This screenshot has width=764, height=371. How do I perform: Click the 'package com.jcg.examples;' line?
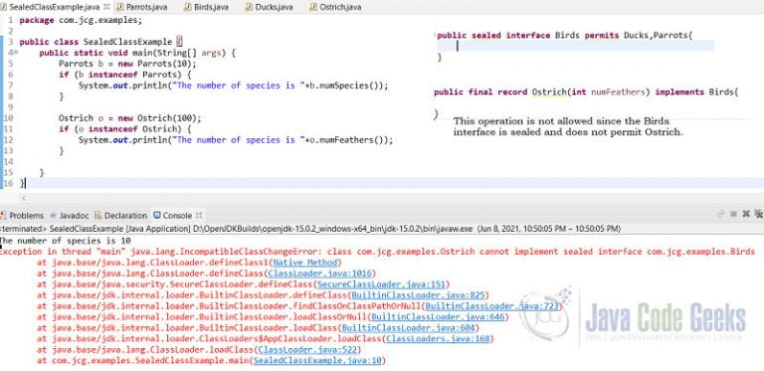81,21
